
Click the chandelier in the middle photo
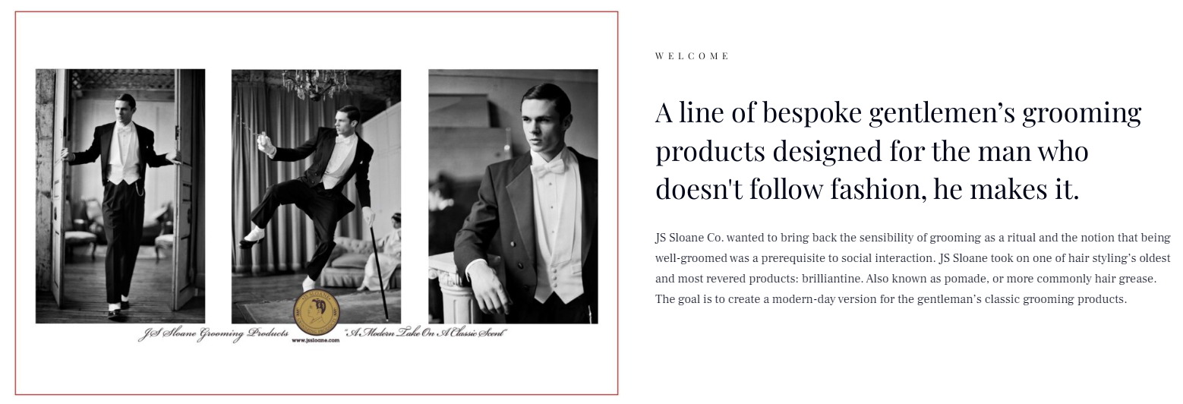(314, 83)
